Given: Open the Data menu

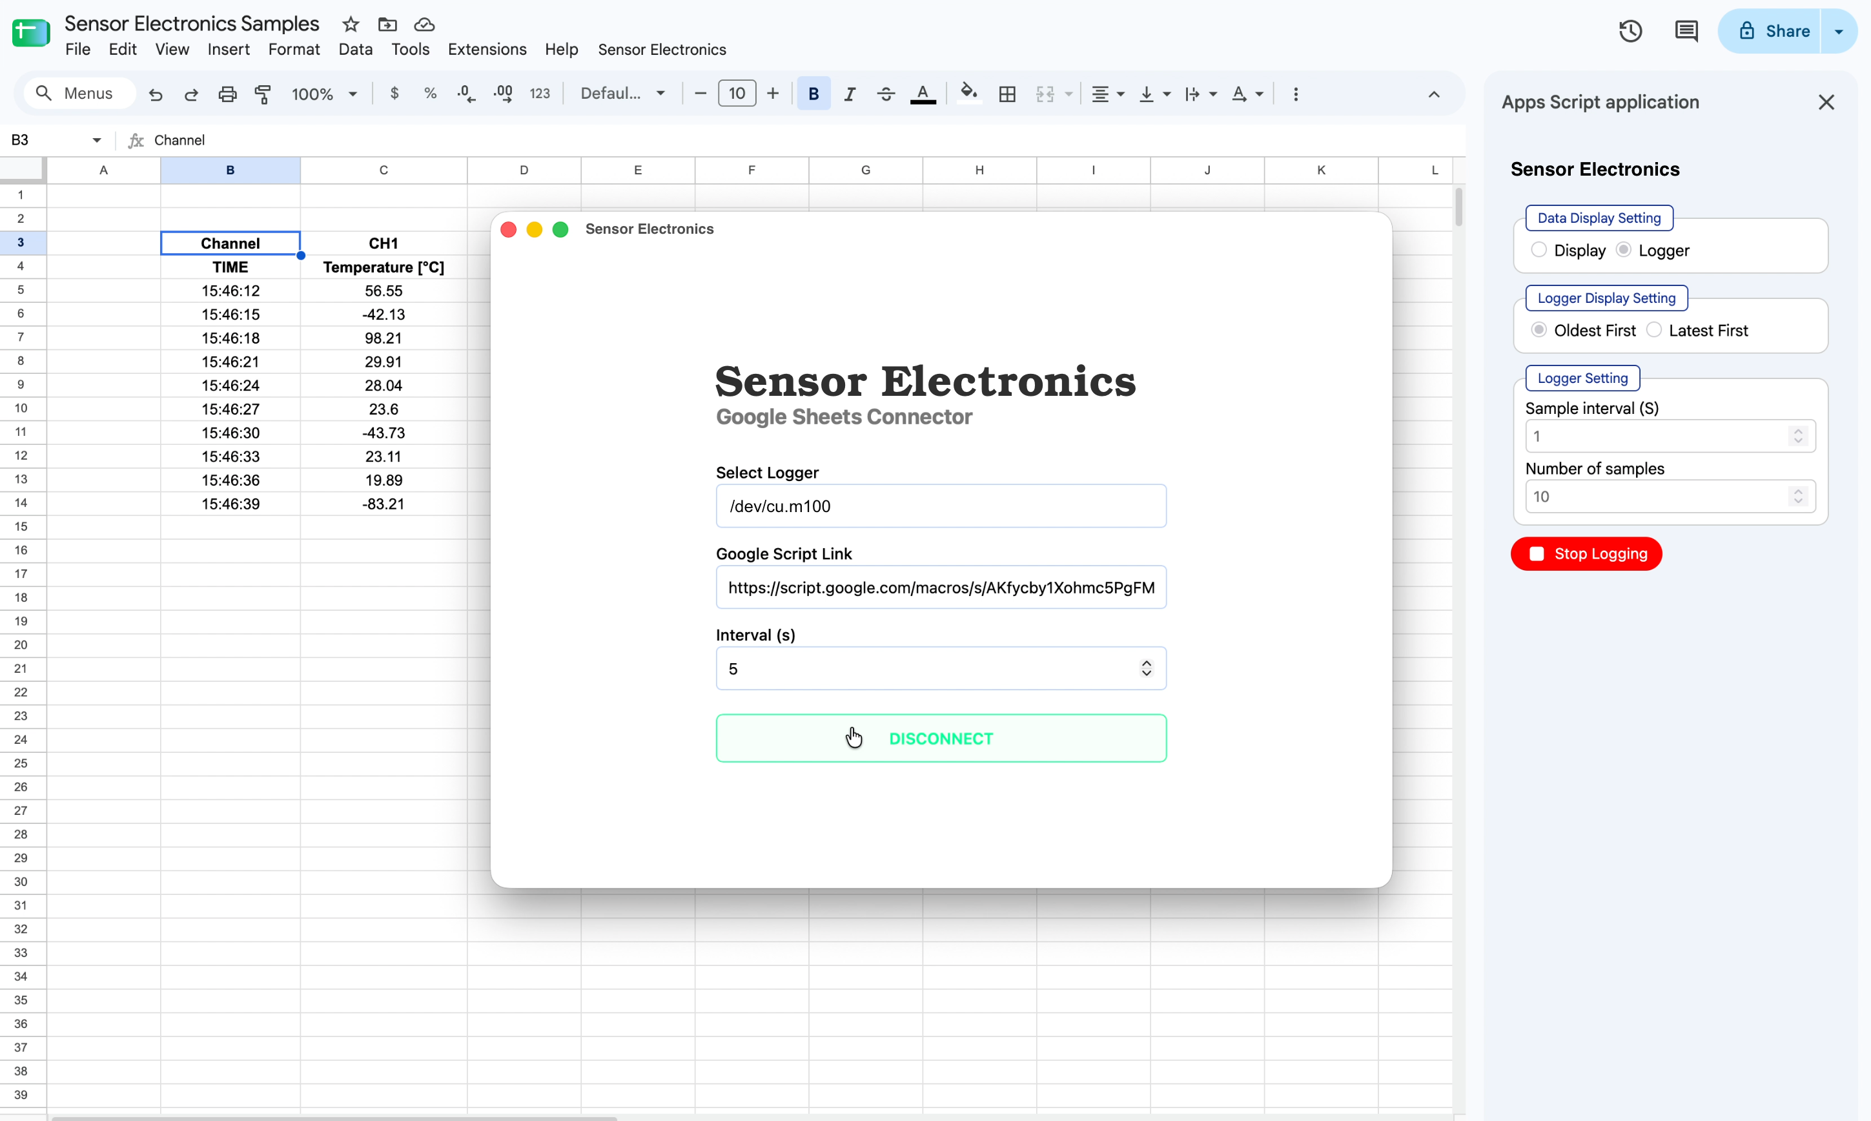Looking at the screenshot, I should (355, 50).
